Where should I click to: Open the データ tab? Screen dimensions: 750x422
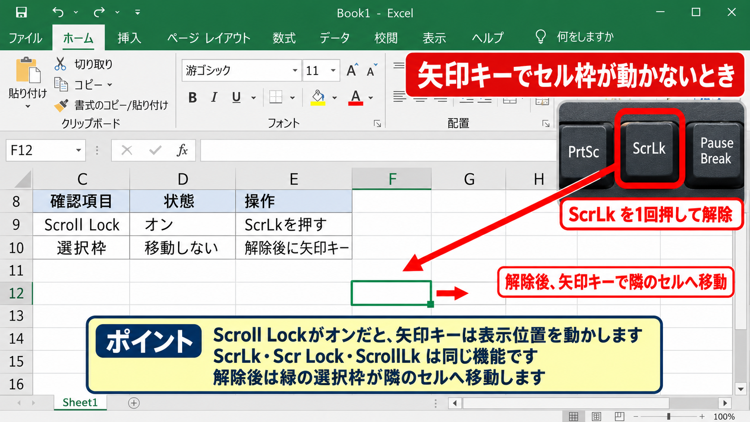click(x=334, y=38)
